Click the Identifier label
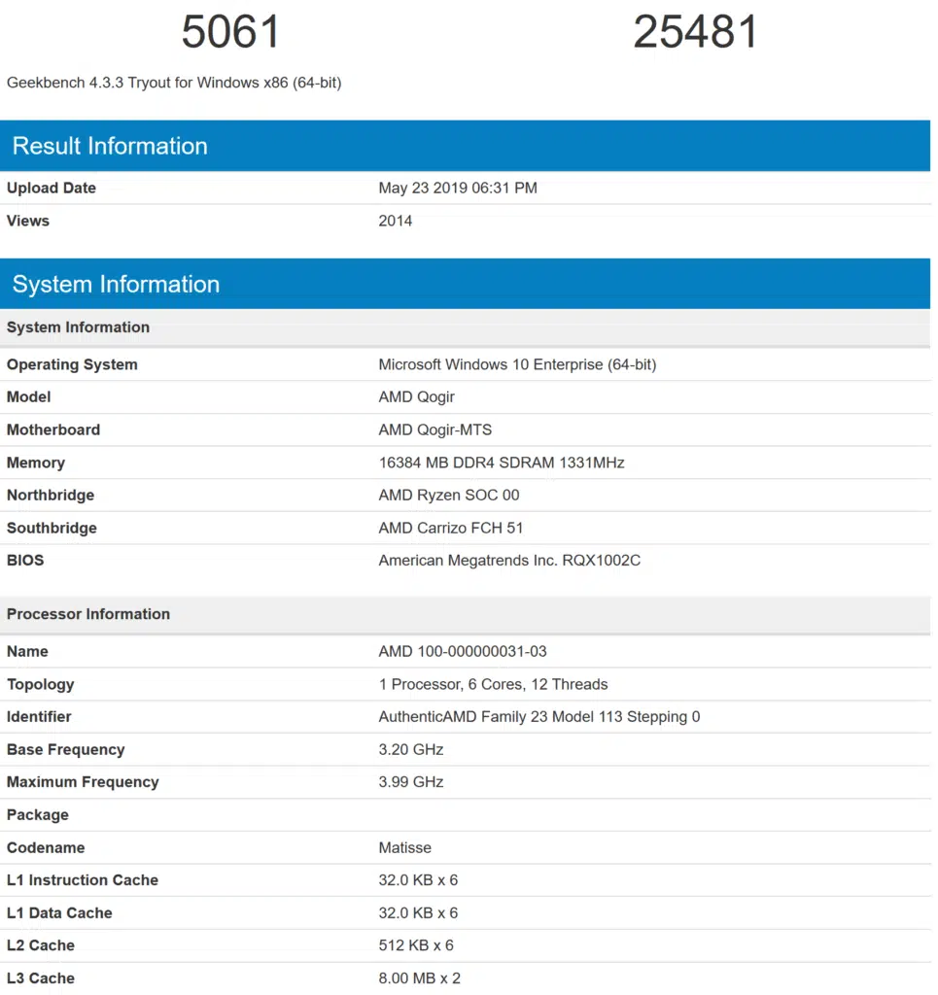Image resolution: width=938 pixels, height=995 pixels. 39,717
